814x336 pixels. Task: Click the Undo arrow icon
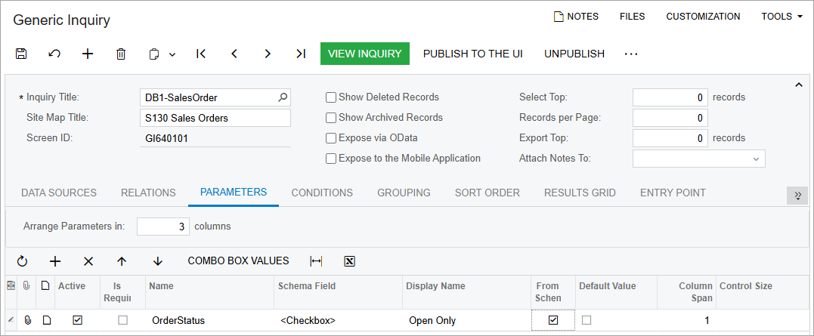(54, 54)
